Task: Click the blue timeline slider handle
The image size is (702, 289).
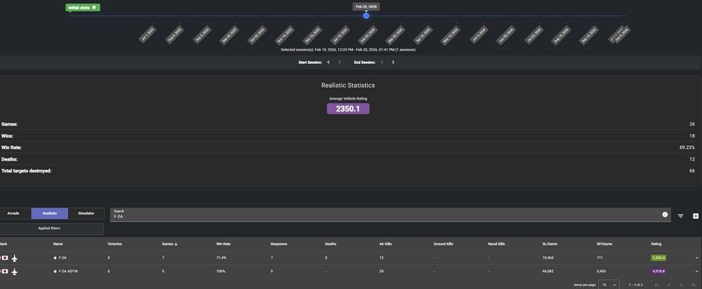Action: click(366, 15)
